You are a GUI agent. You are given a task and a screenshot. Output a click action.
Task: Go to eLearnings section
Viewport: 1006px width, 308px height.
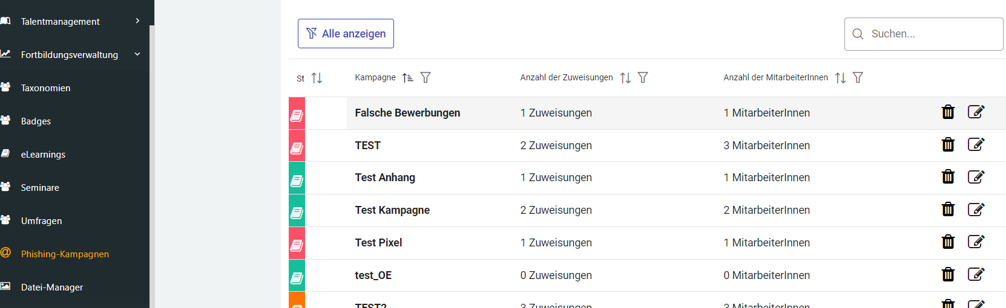coord(43,155)
